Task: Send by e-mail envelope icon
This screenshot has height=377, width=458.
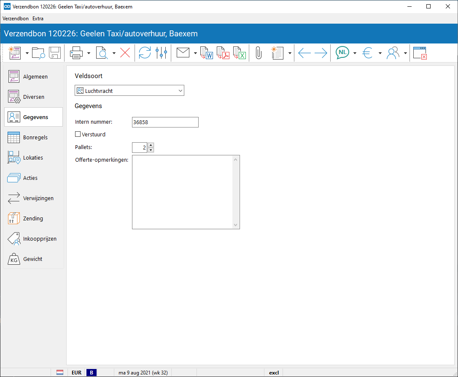Action: (x=183, y=53)
